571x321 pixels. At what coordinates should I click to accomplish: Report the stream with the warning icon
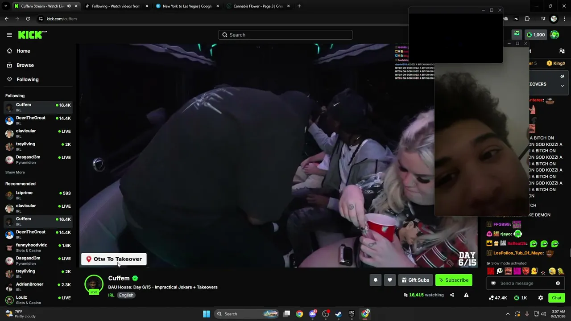pos(466,295)
